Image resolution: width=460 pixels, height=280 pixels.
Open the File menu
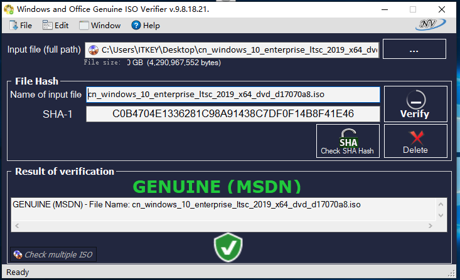click(x=21, y=26)
